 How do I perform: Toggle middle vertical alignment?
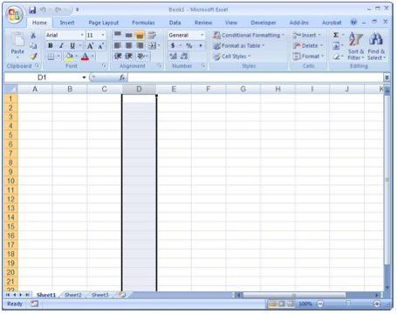click(128, 35)
